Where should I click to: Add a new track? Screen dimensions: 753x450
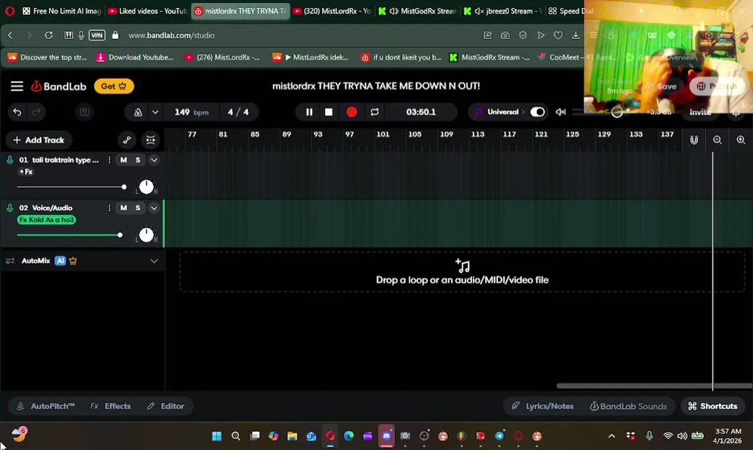click(39, 140)
